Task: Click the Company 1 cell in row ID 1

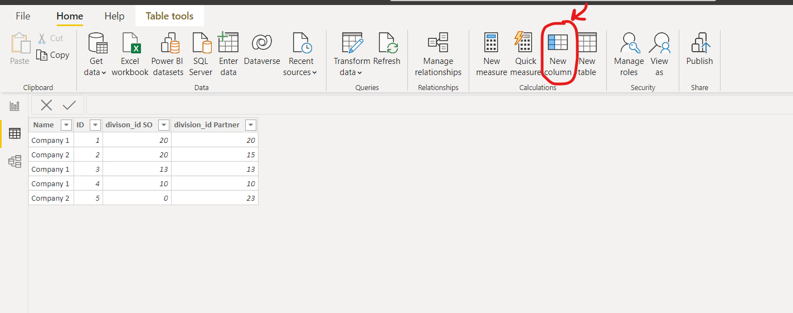Action: (51, 140)
